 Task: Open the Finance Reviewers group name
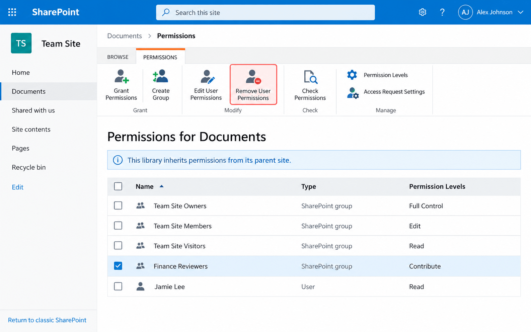point(181,266)
